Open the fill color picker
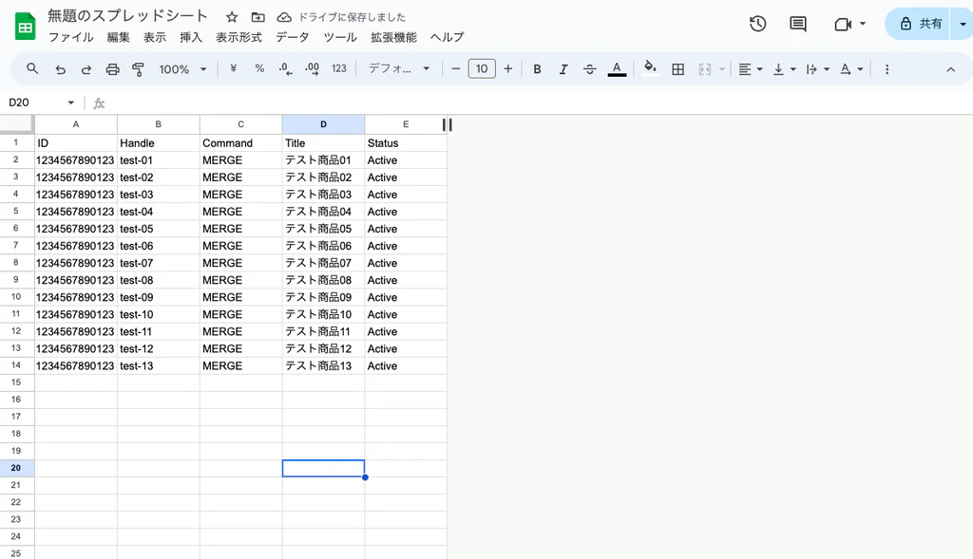 [650, 68]
